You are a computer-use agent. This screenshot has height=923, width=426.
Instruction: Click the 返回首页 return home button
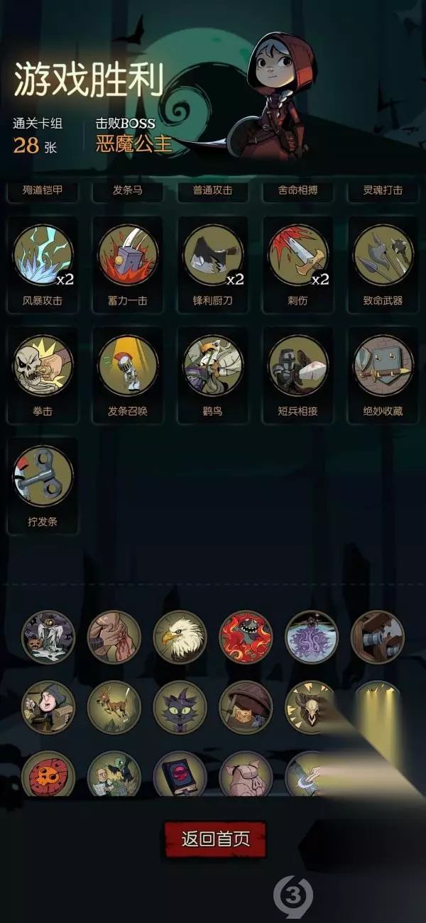(x=216, y=839)
